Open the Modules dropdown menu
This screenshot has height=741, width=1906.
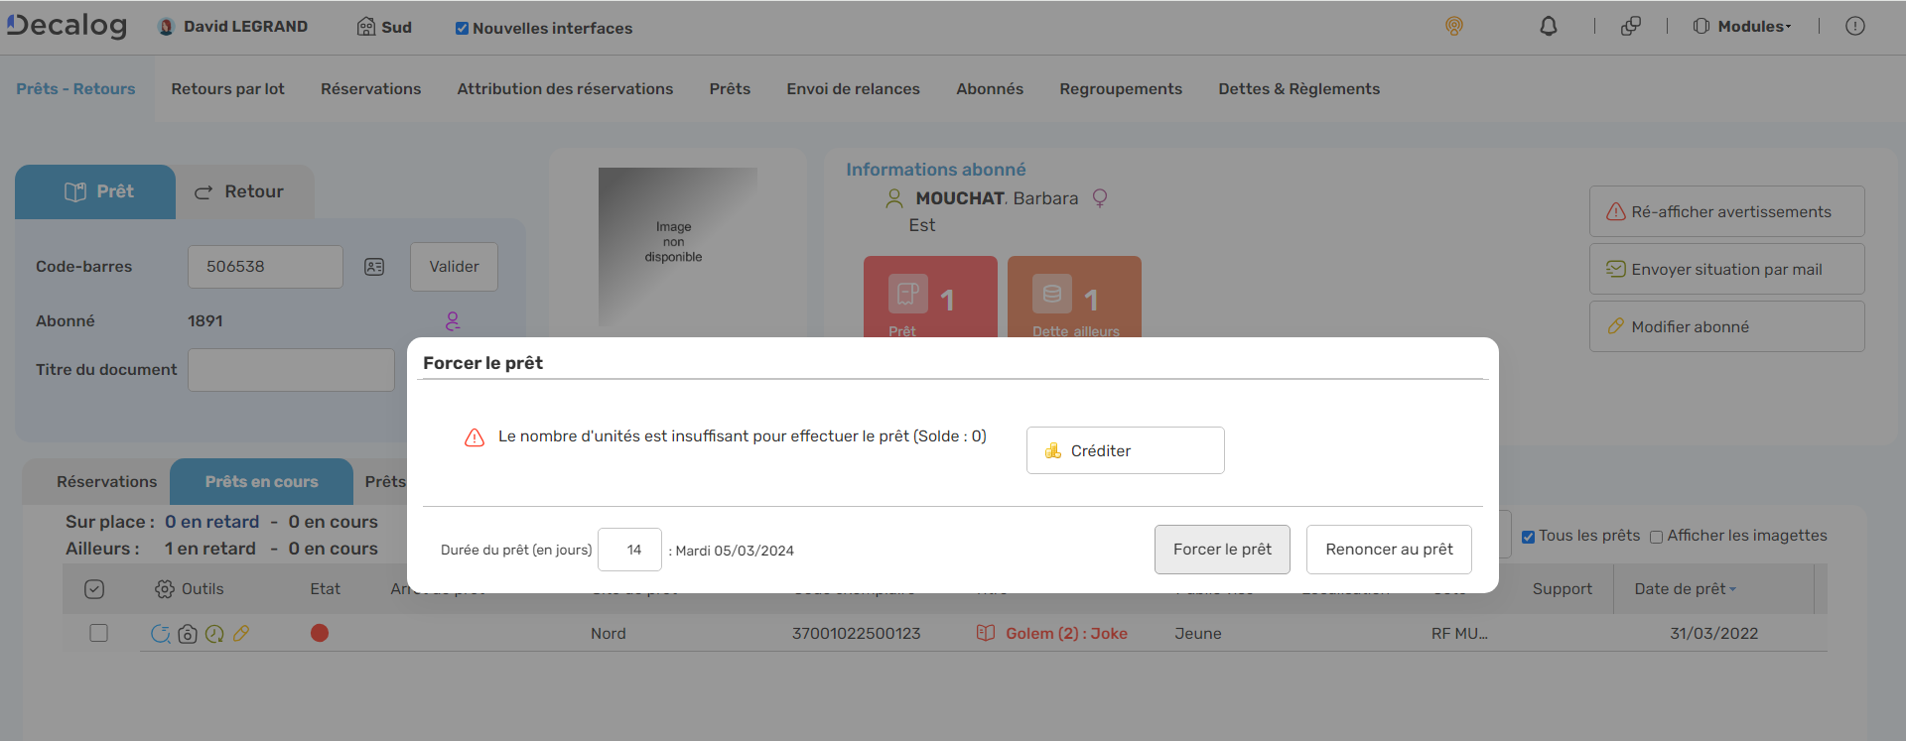[x=1742, y=27]
